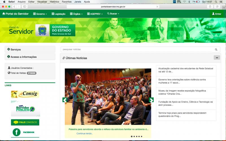The height and width of the screenshot is (141, 226).
Task: Click the news search magnifier button
Action: 216,50
